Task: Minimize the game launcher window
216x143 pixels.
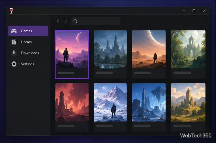Action: tap(184, 11)
